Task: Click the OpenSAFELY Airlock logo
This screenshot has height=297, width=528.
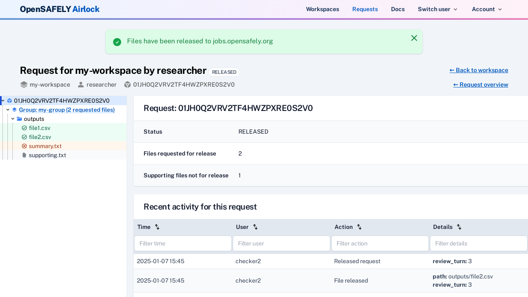Action: pyautogui.click(x=60, y=9)
